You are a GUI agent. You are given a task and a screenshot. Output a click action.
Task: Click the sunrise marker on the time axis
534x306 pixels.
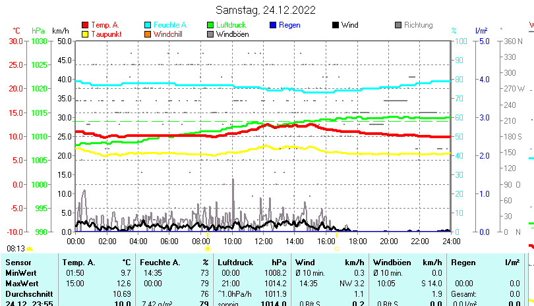[x=208, y=234]
